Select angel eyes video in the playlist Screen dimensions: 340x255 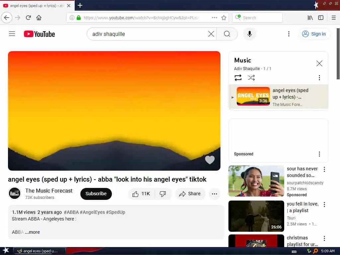[x=279, y=97]
